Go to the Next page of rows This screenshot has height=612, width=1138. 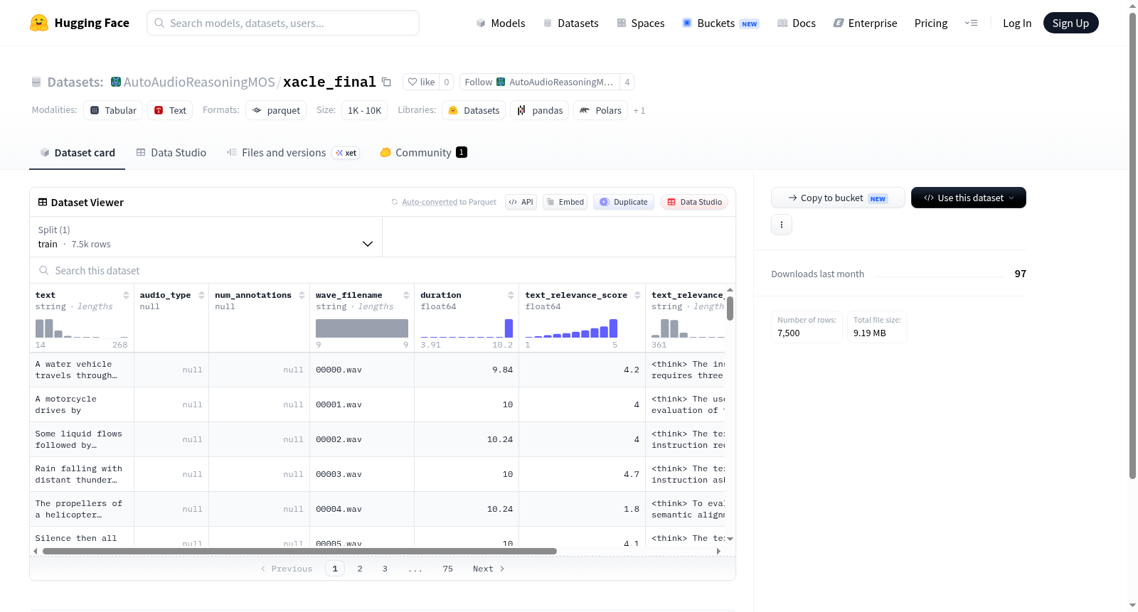coord(489,569)
